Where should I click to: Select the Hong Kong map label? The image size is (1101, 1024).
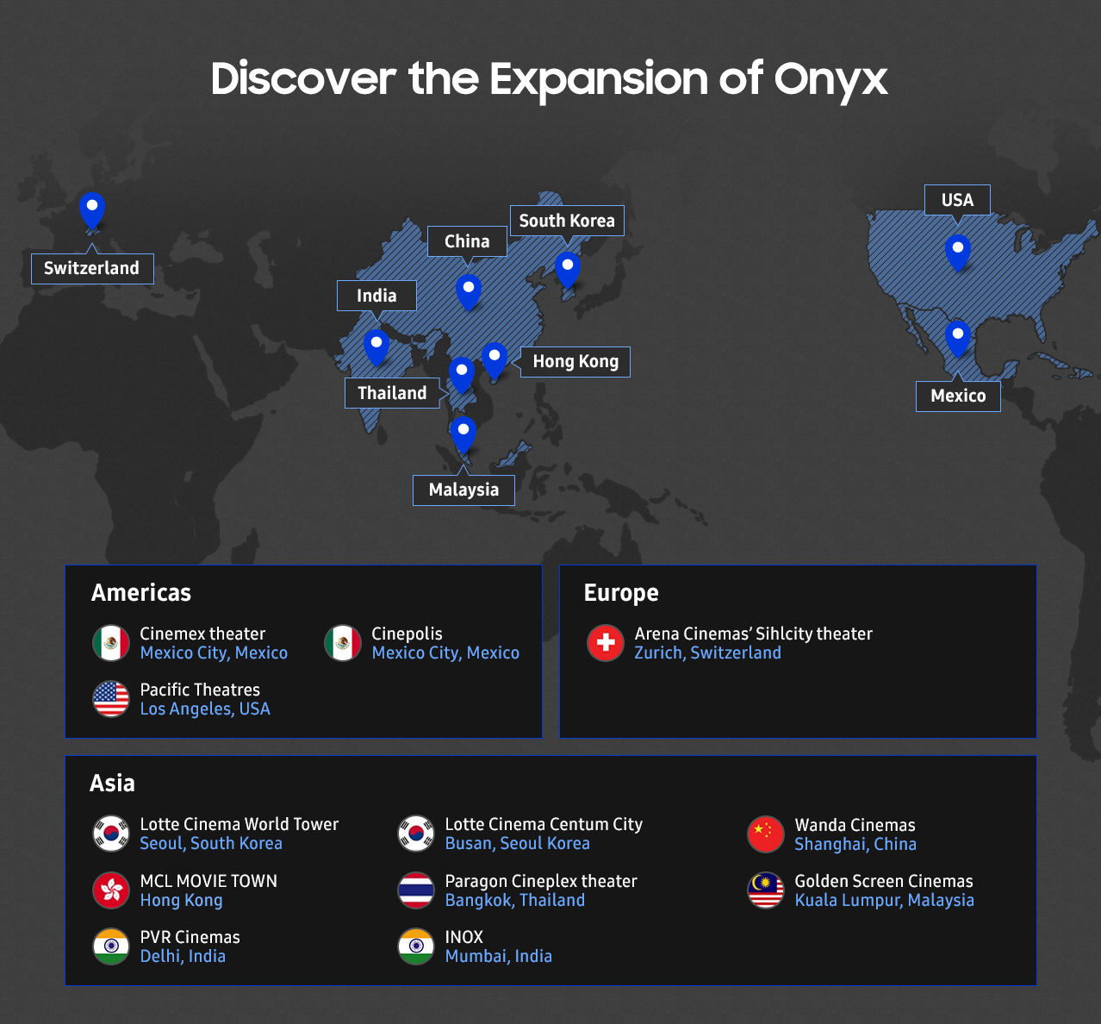pos(575,361)
